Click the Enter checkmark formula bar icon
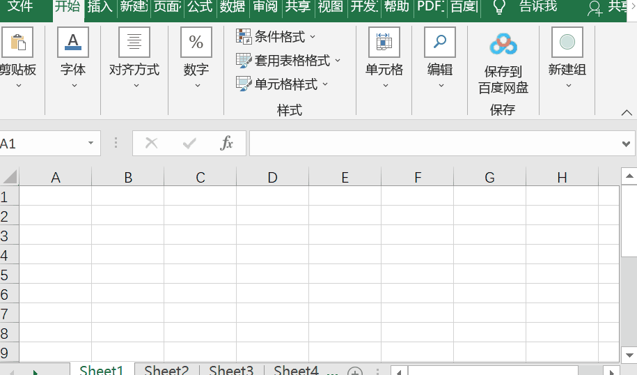The height and width of the screenshot is (375, 637). pyautogui.click(x=189, y=143)
